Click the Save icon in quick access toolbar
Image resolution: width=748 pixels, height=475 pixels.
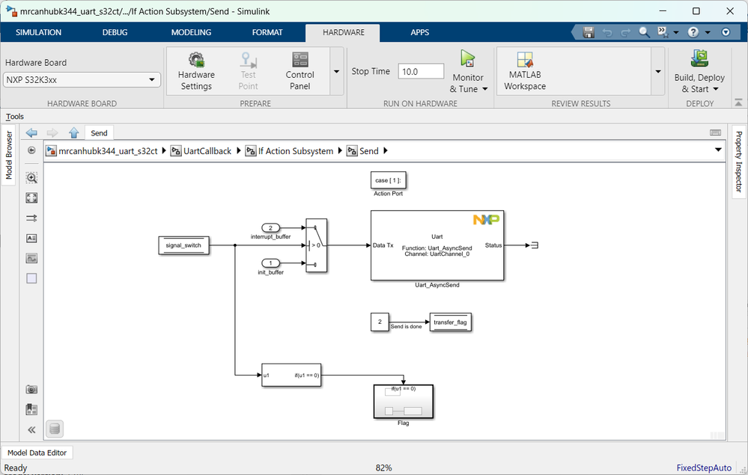[x=589, y=32]
